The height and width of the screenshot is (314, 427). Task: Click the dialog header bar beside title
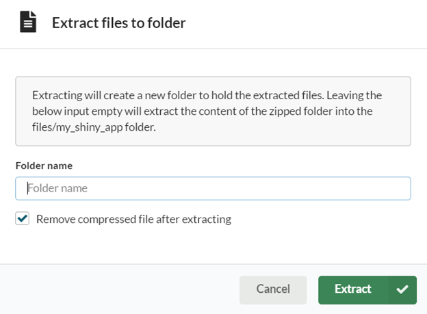[x=308, y=23]
